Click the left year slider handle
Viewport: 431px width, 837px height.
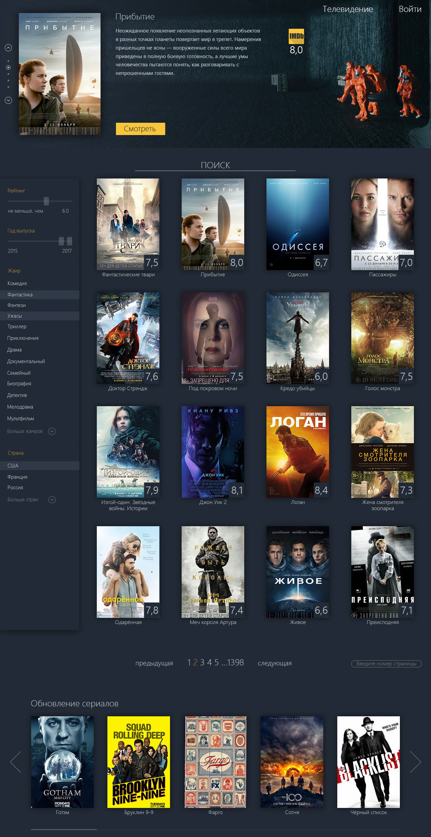[x=61, y=241]
